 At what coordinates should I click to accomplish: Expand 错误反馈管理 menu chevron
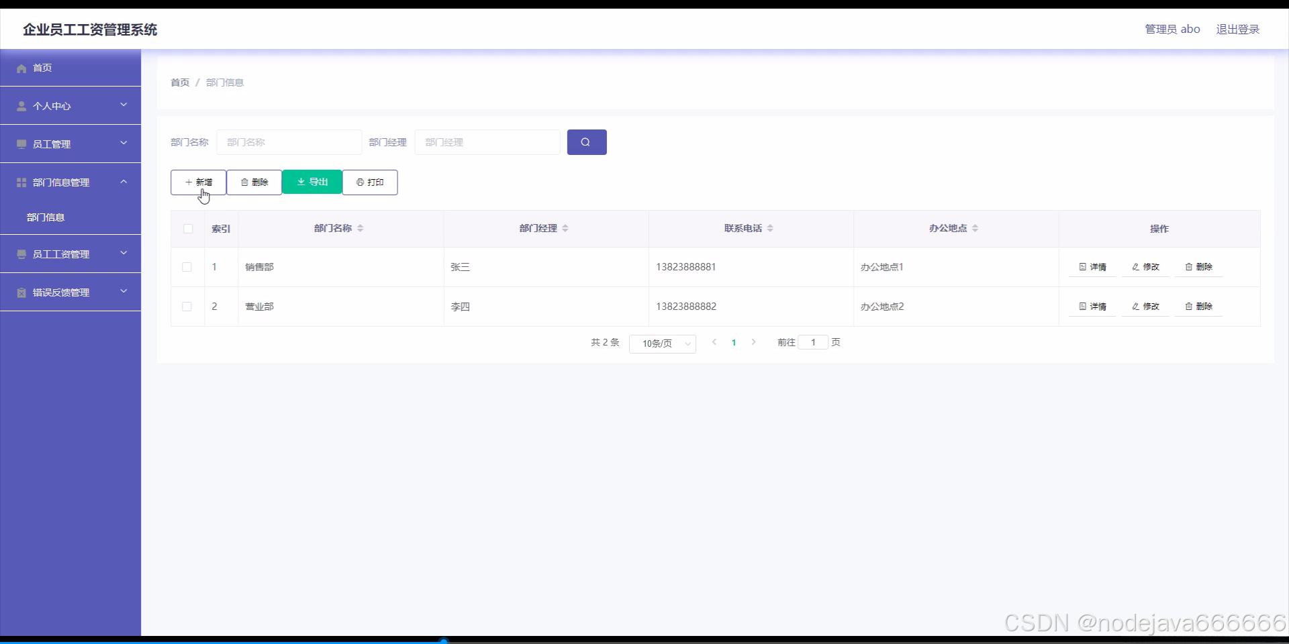[124, 291]
